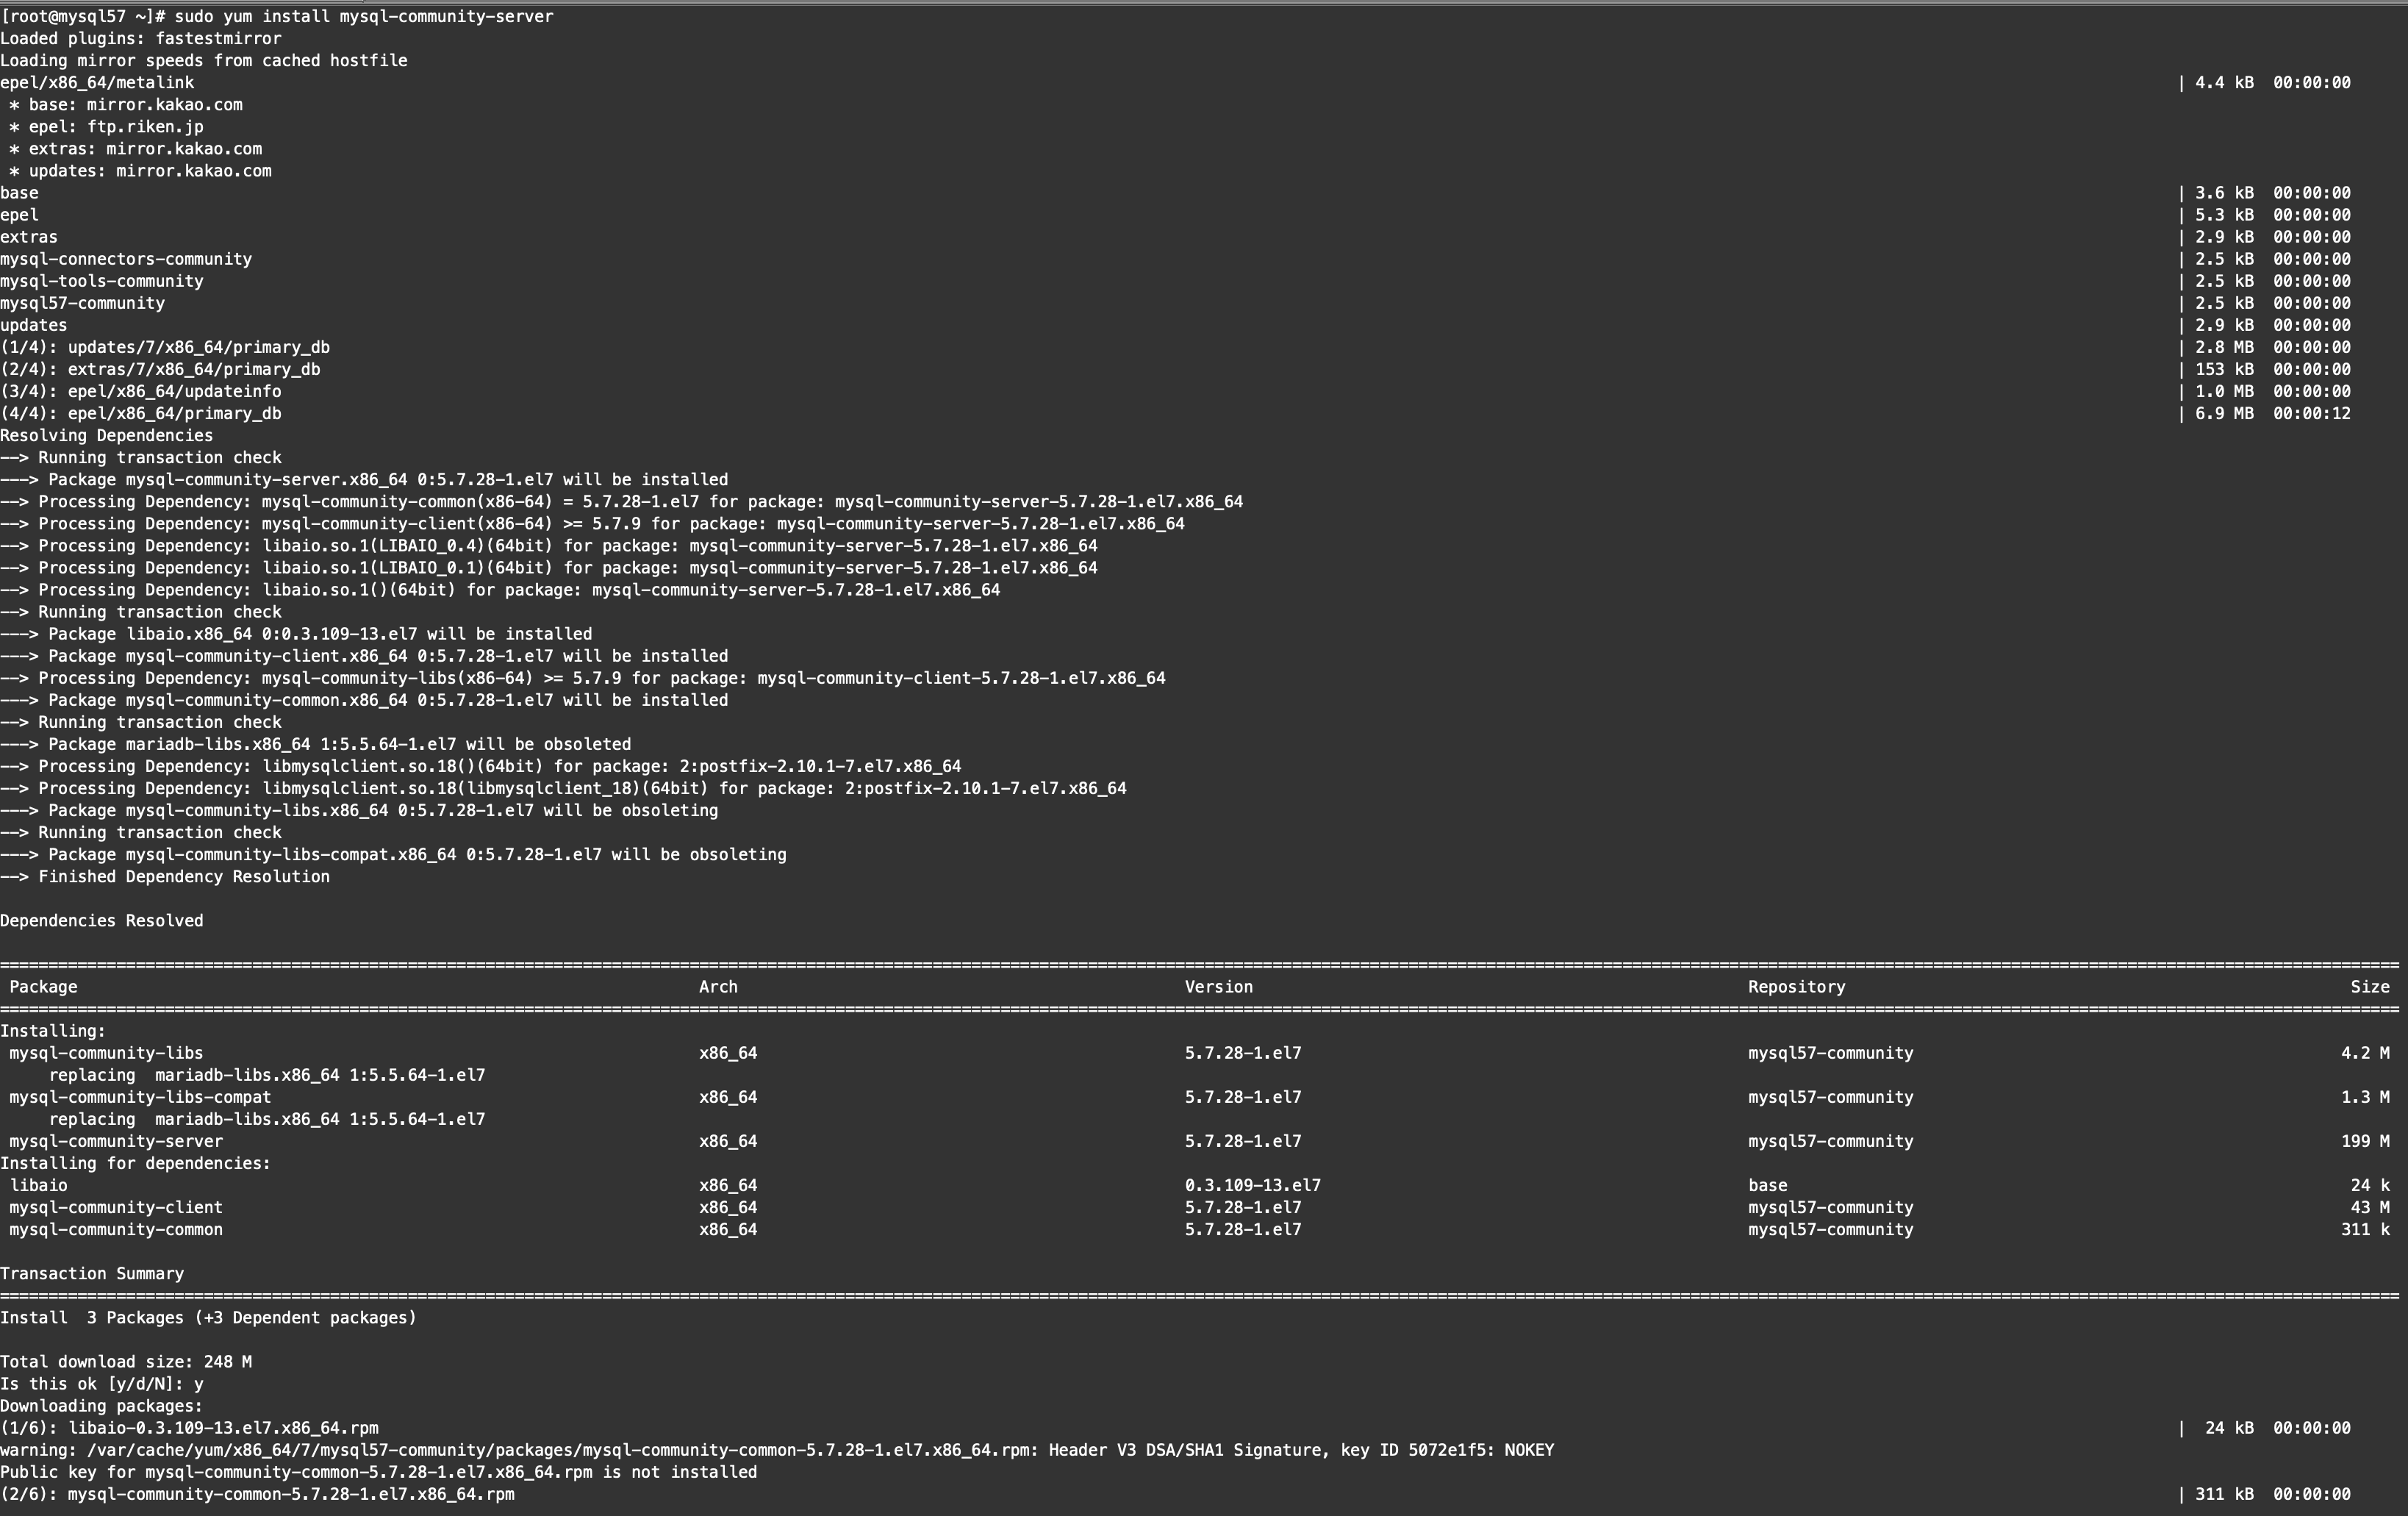This screenshot has width=2408, height=1516.
Task: Click the 'Size' column header
Action: coord(2369,987)
